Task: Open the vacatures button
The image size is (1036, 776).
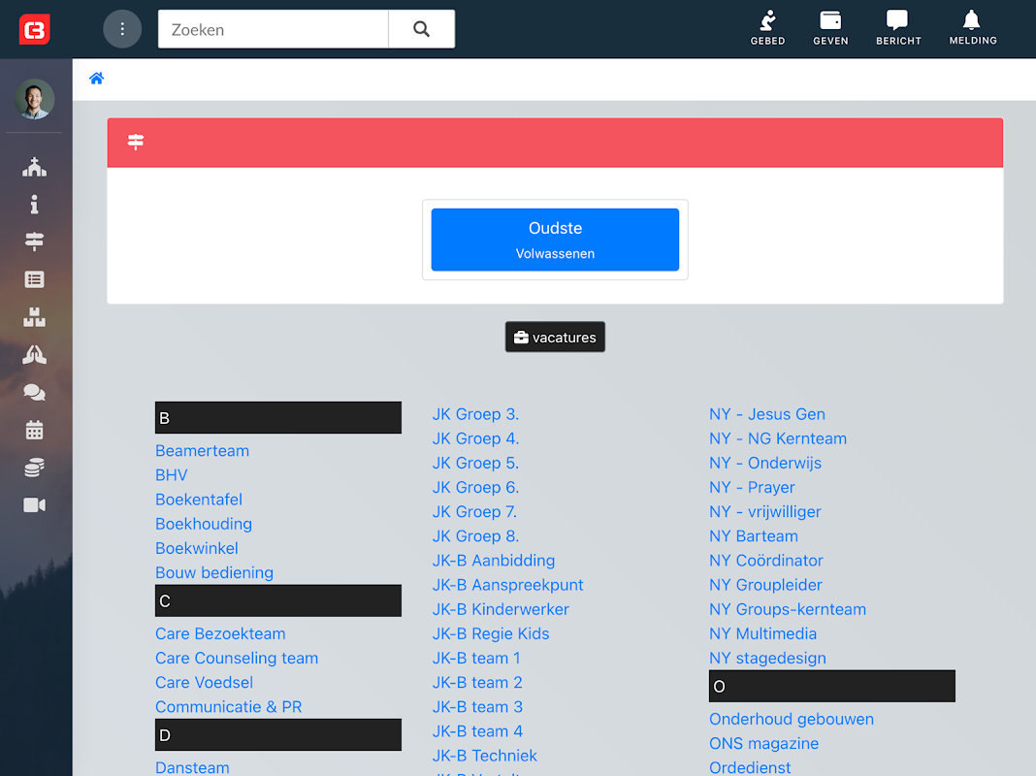Action: coord(555,337)
